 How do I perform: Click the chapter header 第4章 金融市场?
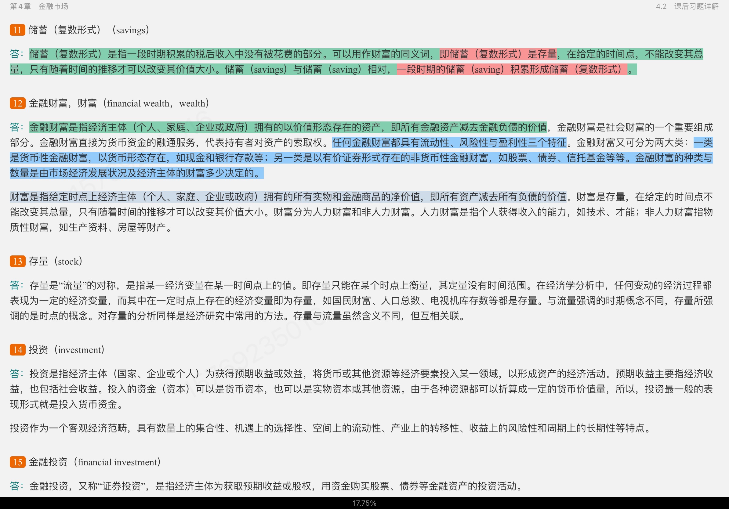point(39,6)
